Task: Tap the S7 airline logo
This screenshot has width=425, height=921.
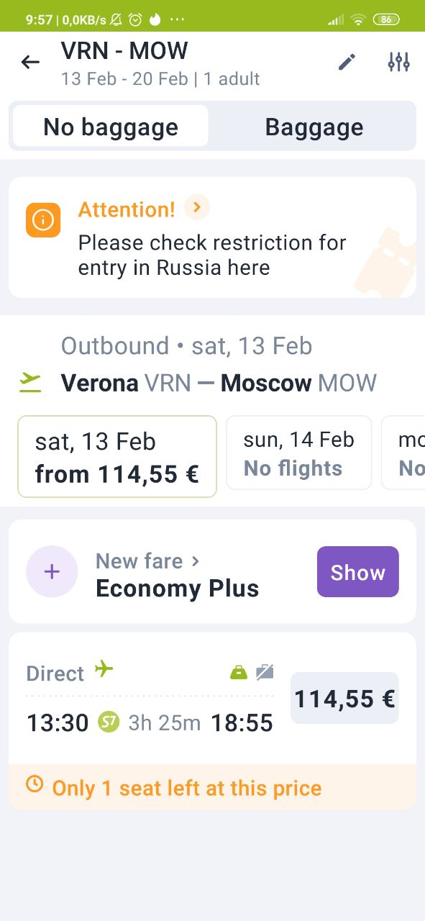Action: [x=109, y=721]
